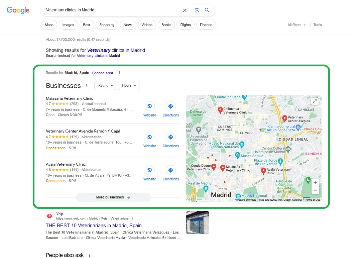Click the corrected Veterinary clinics in Madrid link
Image resolution: width=354 pixels, height=258 pixels.
[116, 50]
